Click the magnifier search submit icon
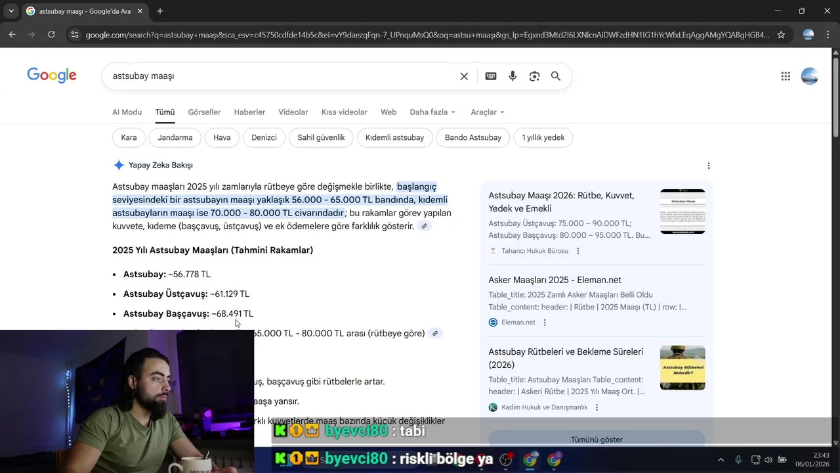 [x=556, y=76]
